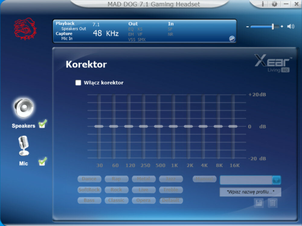This screenshot has height=226, width=302.
Task: Toggle the green checkmark next to Speakers
Action: [x=43, y=124]
